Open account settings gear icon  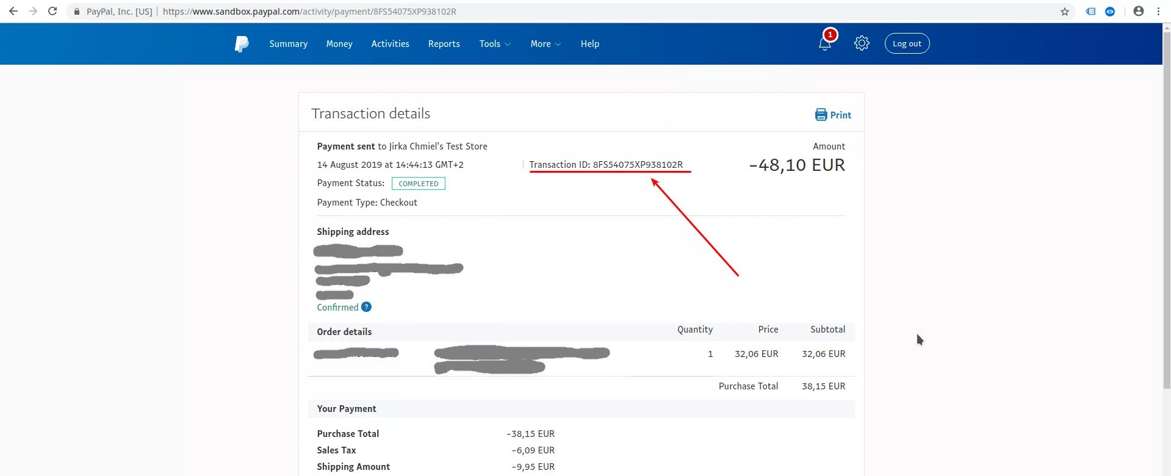point(862,43)
